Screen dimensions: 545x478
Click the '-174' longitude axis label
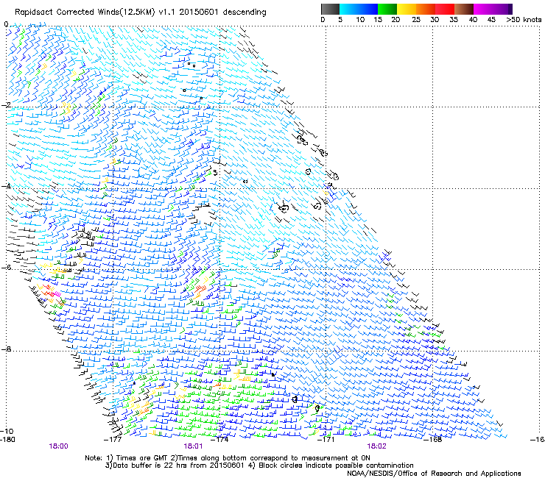[x=219, y=439]
